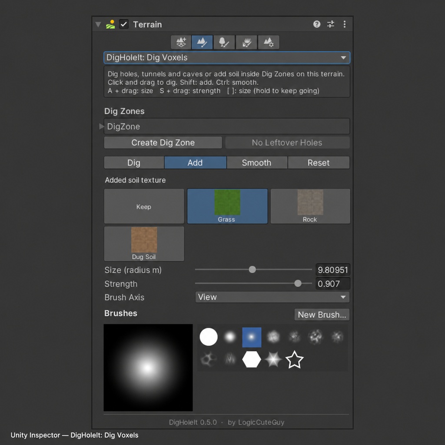Switch to Dig mode
This screenshot has width=445, height=445.
click(134, 163)
